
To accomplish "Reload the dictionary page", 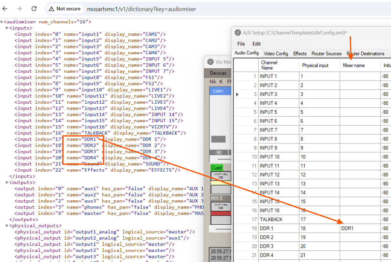I will click(34, 9).
